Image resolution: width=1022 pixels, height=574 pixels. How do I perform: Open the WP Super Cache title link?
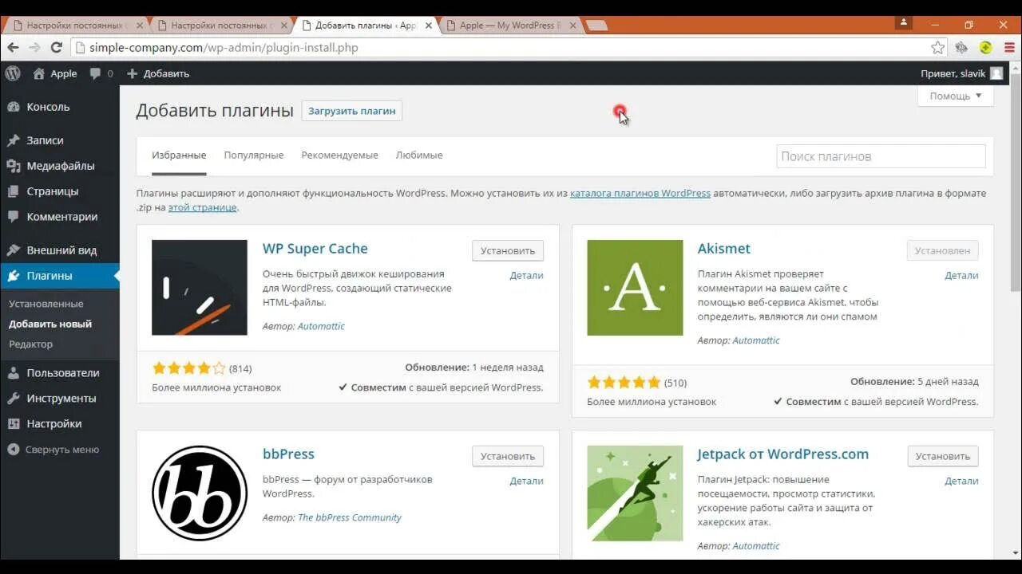pyautogui.click(x=315, y=248)
